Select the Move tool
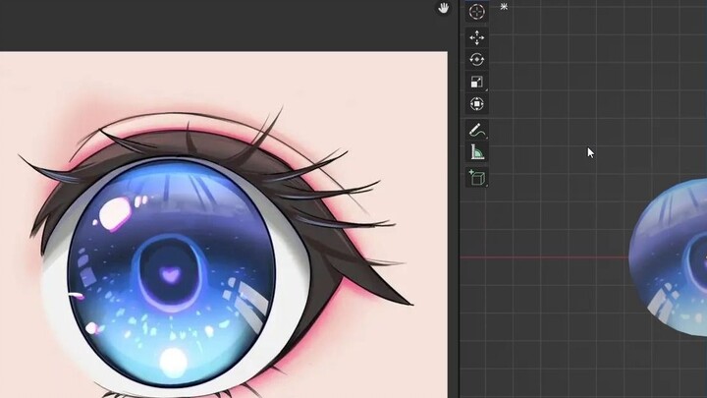Viewport: 707px width, 398px height. tap(476, 37)
